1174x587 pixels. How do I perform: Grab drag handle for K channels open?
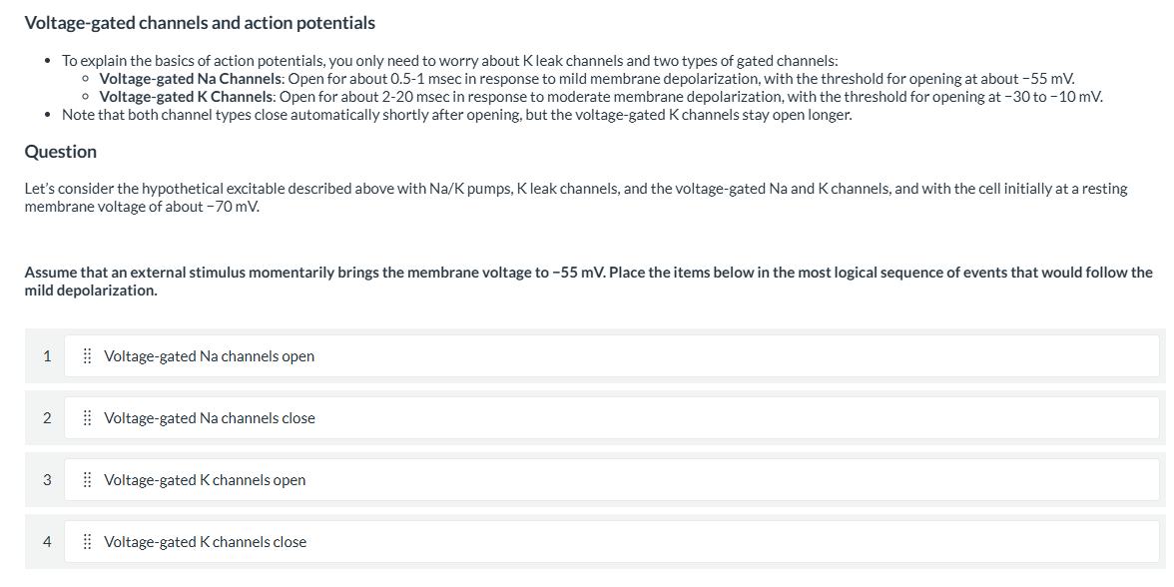pyautogui.click(x=87, y=480)
